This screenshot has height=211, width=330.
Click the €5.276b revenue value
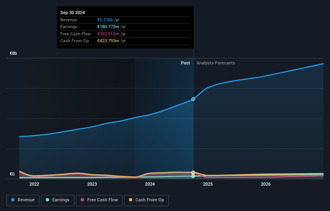coord(105,20)
